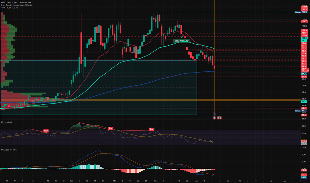Click the 62,41 red price label
This screenshot has height=183, width=310.
[304, 108]
